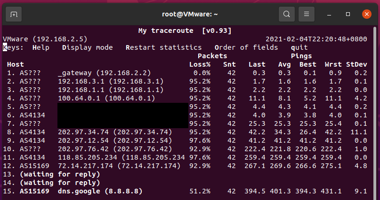Click the StDev column header
Image resolution: width=380 pixels, height=200 pixels.
(356, 64)
